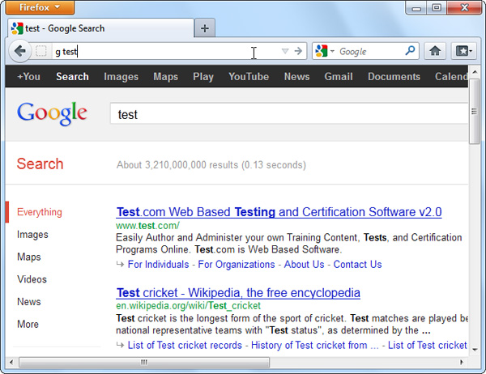Click the horizontal scrollbar thumb
This screenshot has width=486, height=374.
click(144, 362)
